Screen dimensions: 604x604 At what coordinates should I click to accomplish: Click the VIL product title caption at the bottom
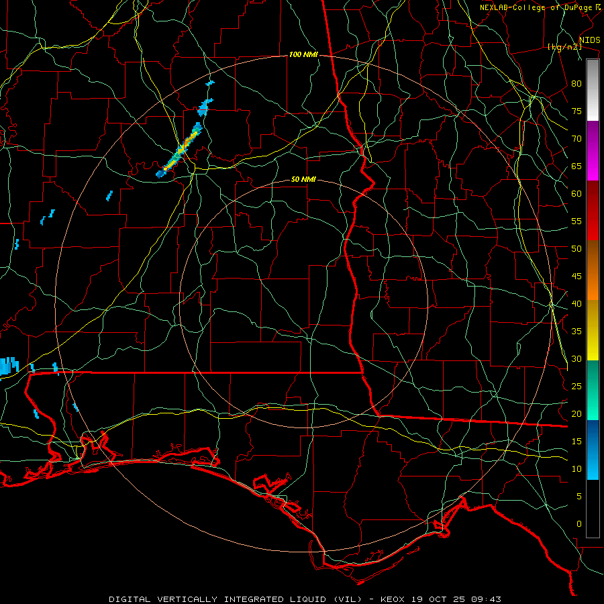(x=305, y=599)
